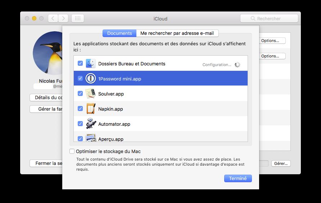This screenshot has width=321, height=203.
Task: Click in the Rechercher search field
Action: point(269,18)
